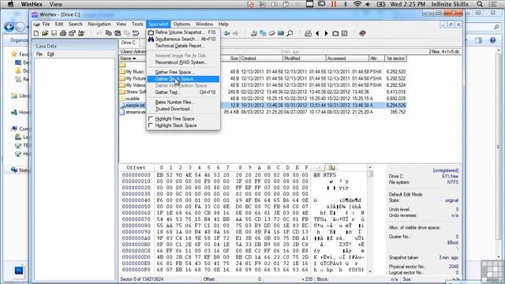Click the volume icon in menu bar
Screen dimensions: 505x284
coord(368,4)
